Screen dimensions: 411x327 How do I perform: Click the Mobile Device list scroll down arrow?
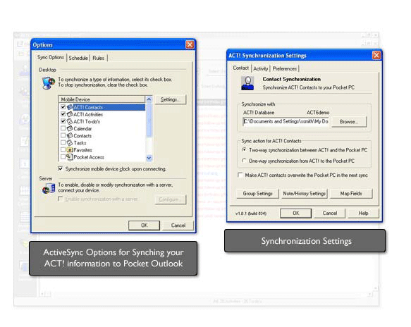[149, 158]
